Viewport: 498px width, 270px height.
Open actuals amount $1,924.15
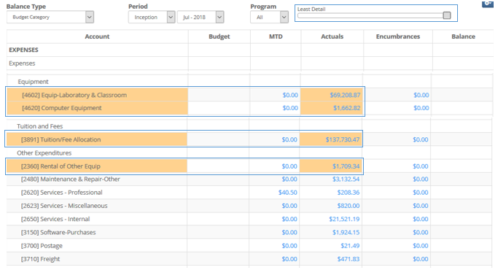click(346, 233)
